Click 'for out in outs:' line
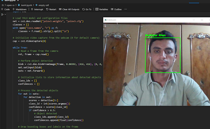Viewport: 210px width, 129px height. point(29,94)
